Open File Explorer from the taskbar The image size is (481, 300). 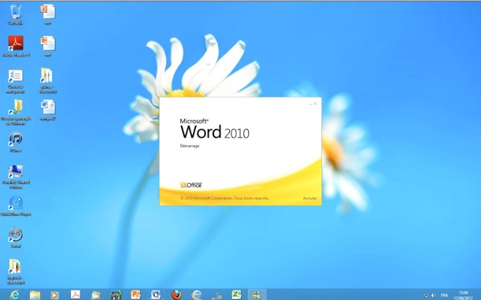point(35,295)
